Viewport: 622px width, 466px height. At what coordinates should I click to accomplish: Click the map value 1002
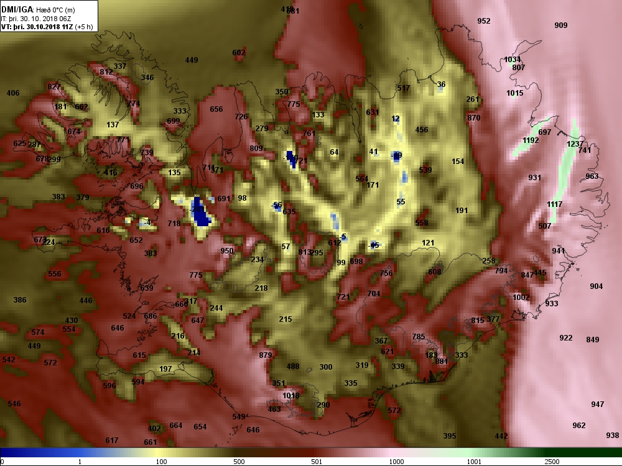tap(521, 298)
